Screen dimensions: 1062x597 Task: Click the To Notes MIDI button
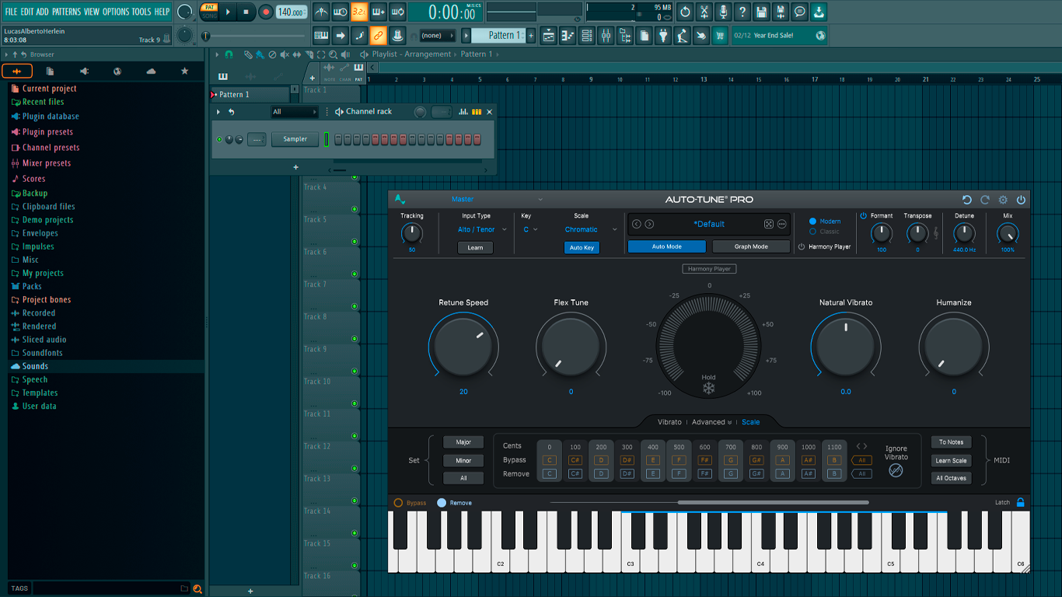click(x=951, y=442)
